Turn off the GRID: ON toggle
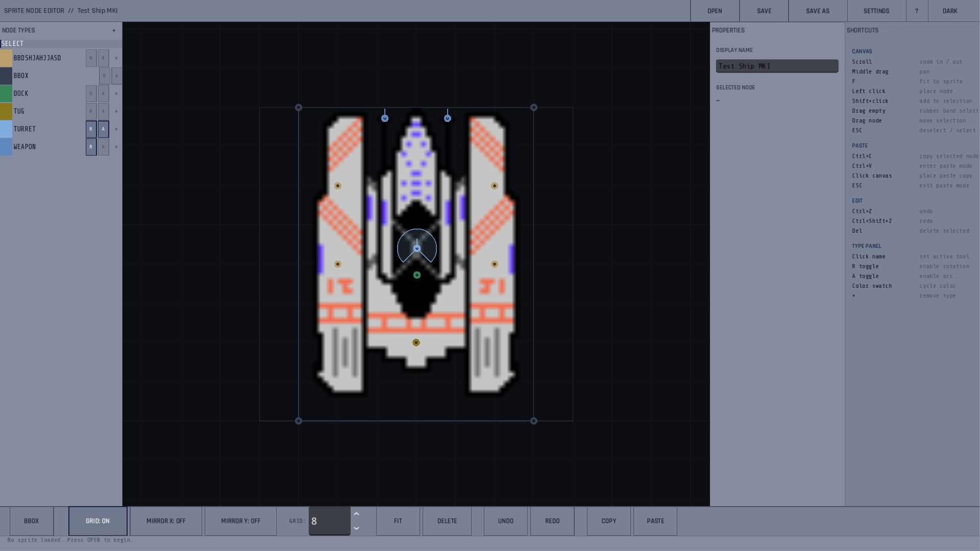The image size is (980, 551). (97, 521)
